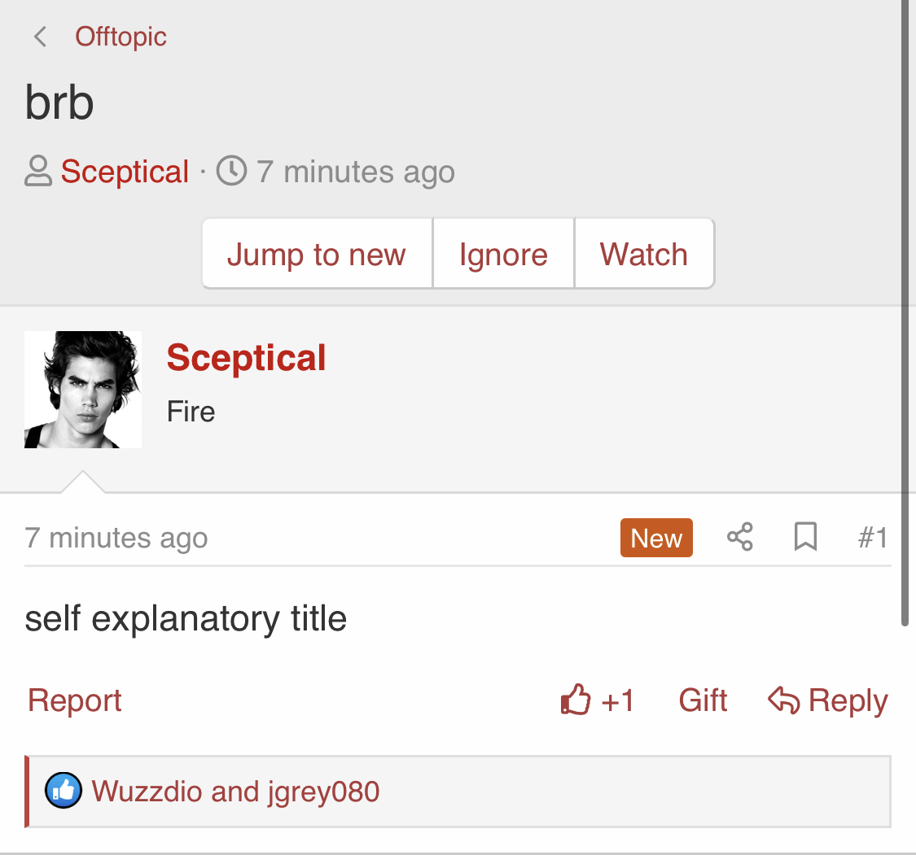View who liked: Wuzzdio and jgrey080
This screenshot has width=916, height=855.
point(235,791)
